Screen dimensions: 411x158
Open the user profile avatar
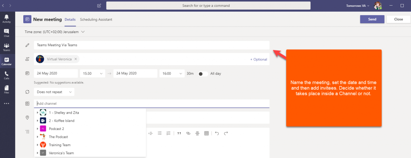click(377, 6)
